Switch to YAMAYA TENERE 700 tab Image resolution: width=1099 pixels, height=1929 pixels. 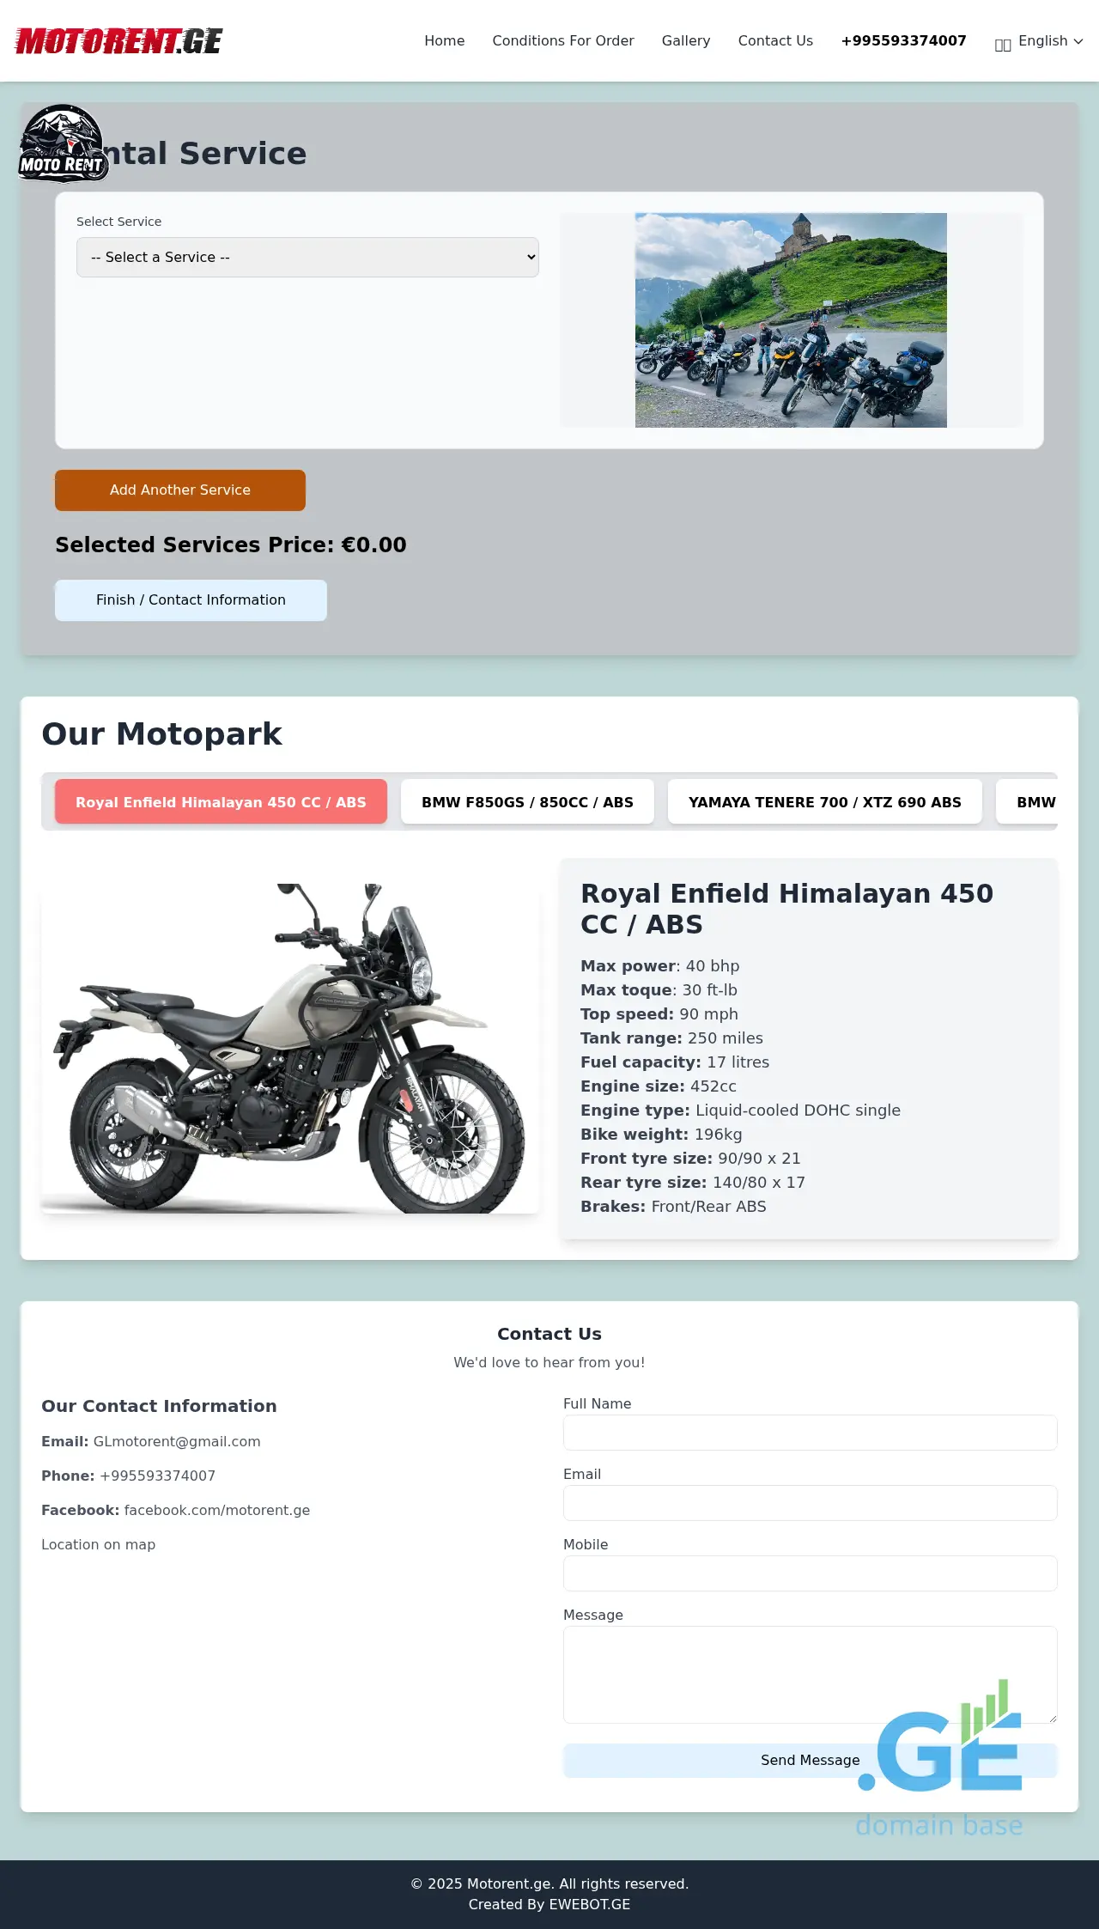(x=825, y=801)
